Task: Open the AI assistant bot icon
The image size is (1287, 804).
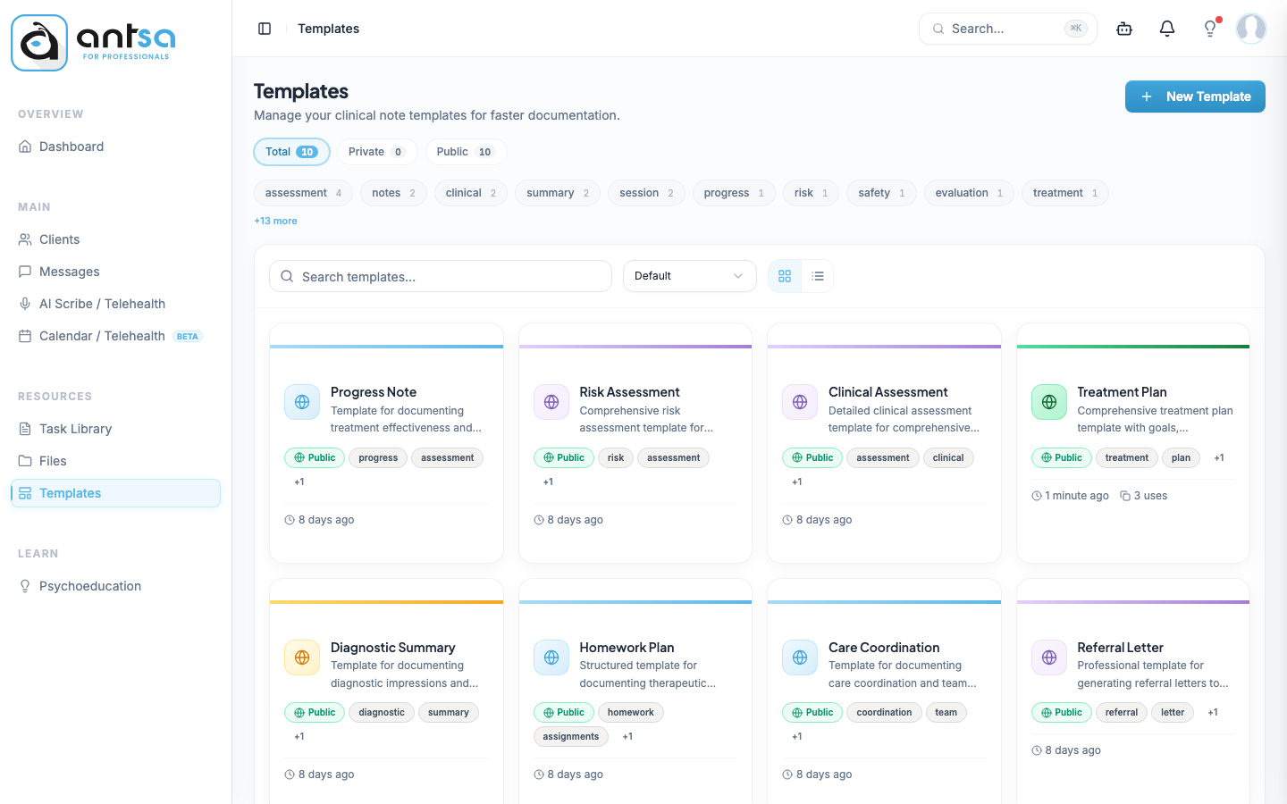Action: (x=1124, y=29)
